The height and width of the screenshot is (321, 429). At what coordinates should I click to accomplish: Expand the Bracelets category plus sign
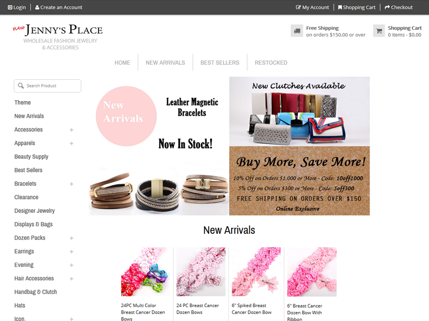coord(71,184)
